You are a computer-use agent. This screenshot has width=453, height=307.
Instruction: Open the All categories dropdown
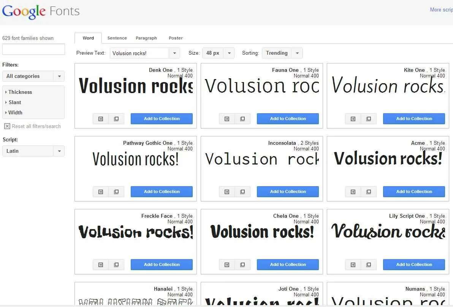tap(33, 76)
